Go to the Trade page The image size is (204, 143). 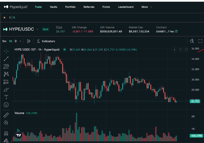click(x=38, y=7)
